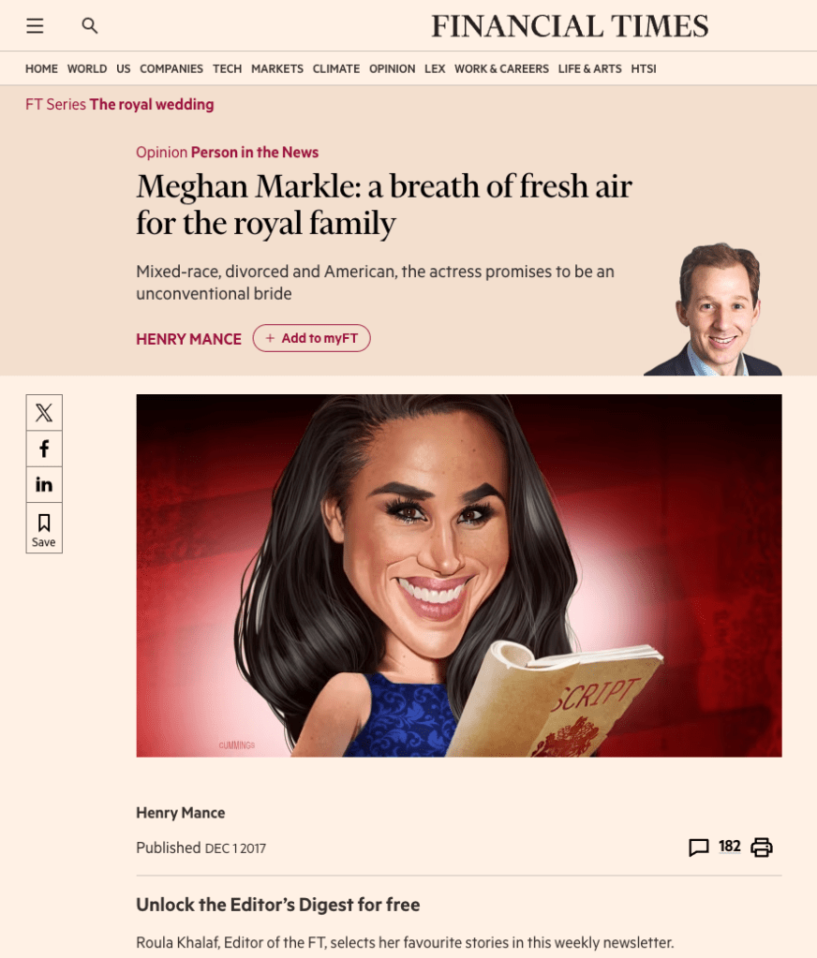Navigate to Work & Careers section
The image size is (817, 958).
[501, 69]
